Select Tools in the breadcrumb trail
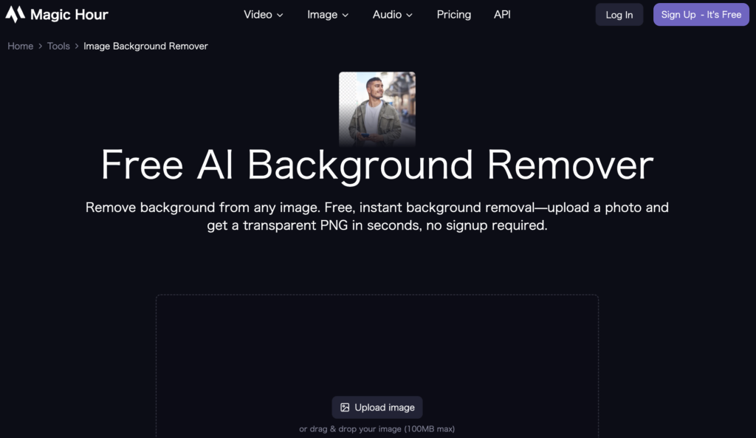 58,46
